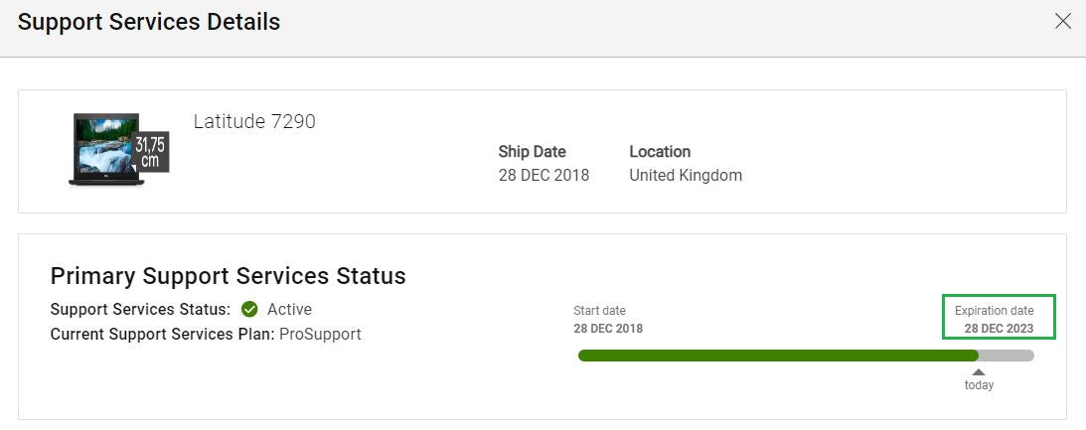Click the Location label

pos(660,152)
